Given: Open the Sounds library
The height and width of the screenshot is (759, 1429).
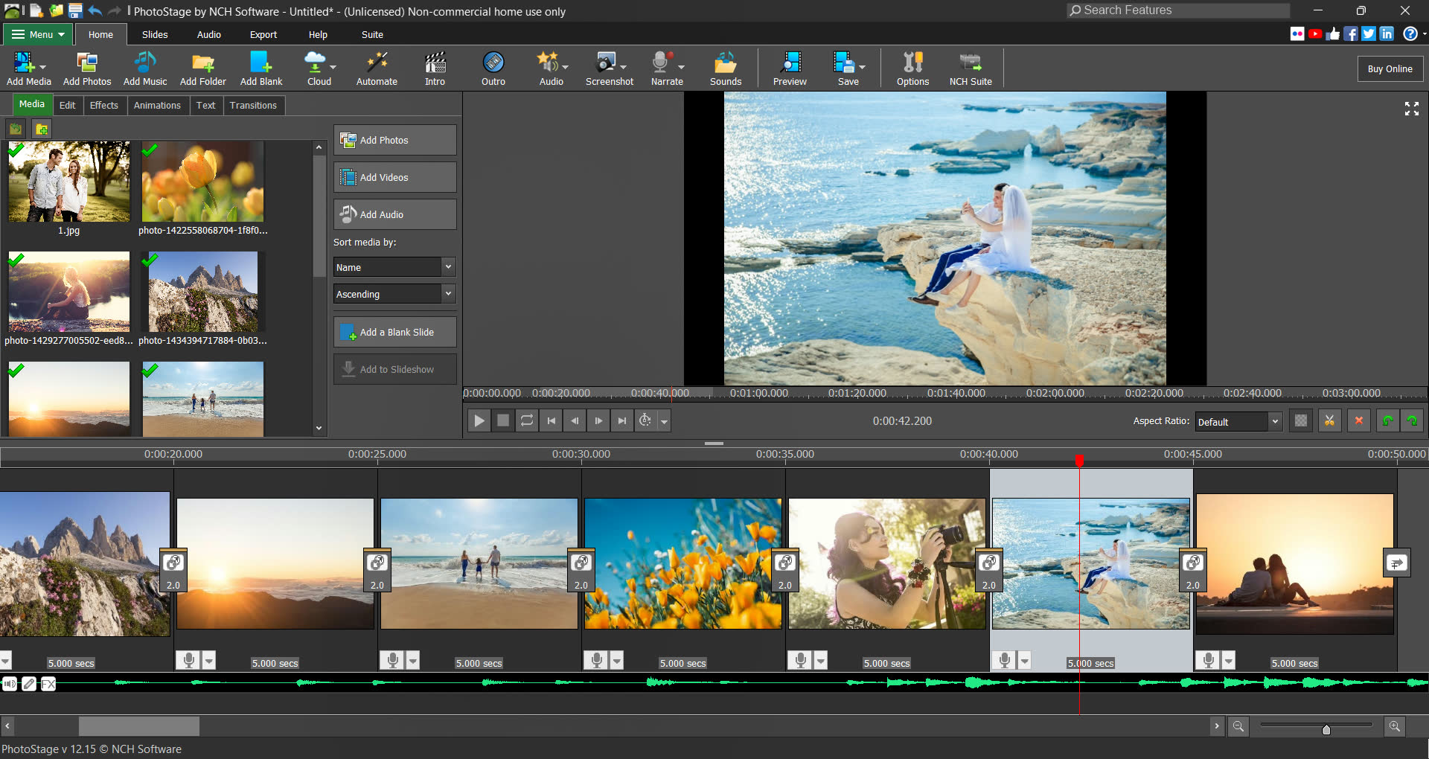Looking at the screenshot, I should click(x=726, y=68).
